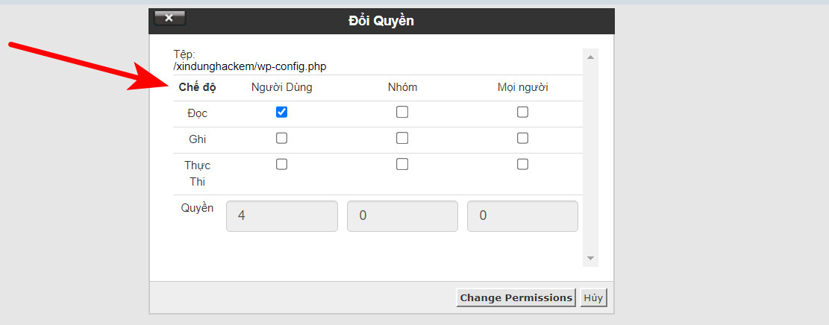Uncheck Đọc permission for Người Dùng
This screenshot has height=325, width=829.
pyautogui.click(x=281, y=113)
